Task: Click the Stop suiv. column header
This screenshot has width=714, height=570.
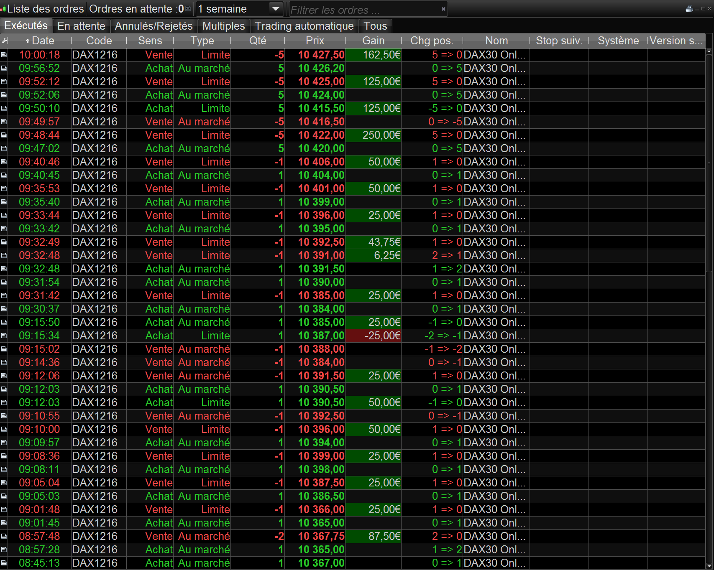Action: 559,41
